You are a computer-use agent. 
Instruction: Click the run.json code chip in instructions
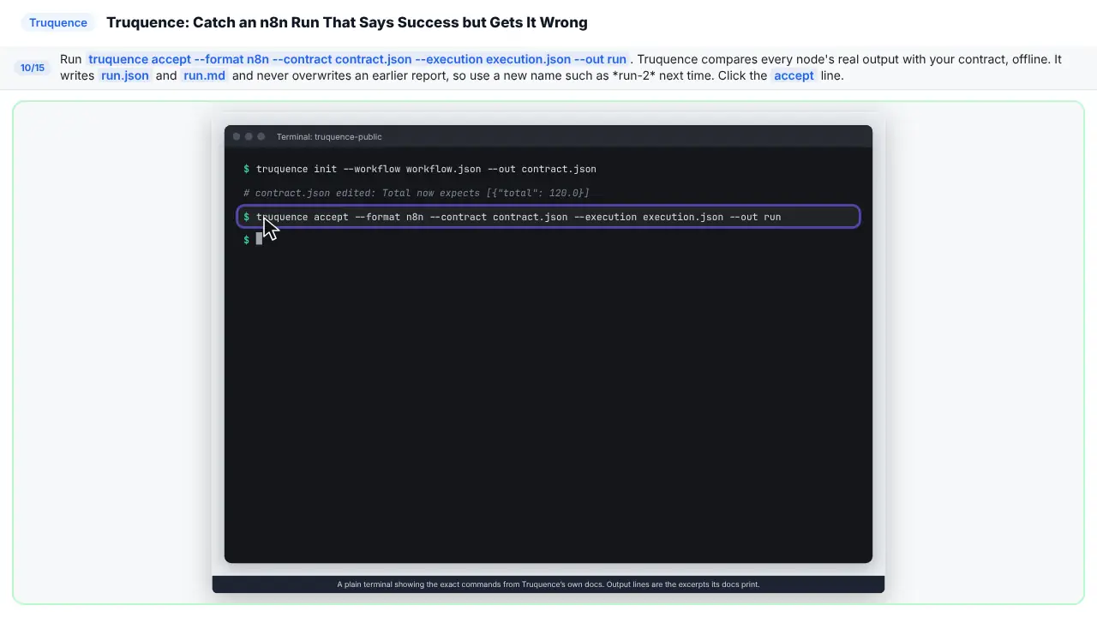(125, 75)
